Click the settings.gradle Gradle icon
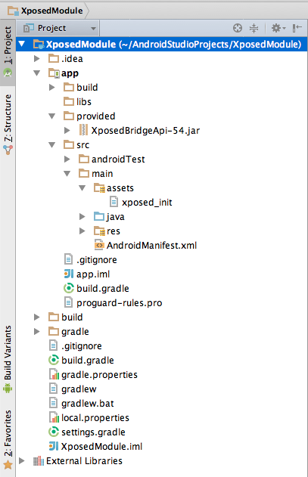The image size is (308, 477). (54, 432)
